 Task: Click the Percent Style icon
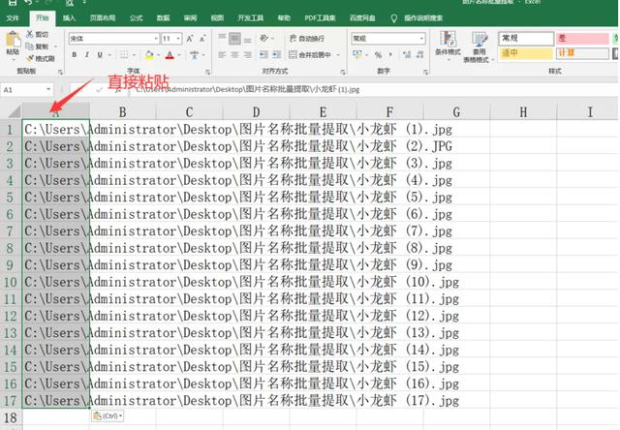click(x=379, y=55)
